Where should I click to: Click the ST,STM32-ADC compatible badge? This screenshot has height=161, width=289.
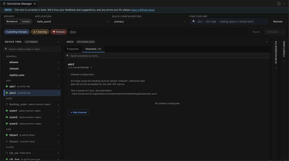(x=86, y=42)
